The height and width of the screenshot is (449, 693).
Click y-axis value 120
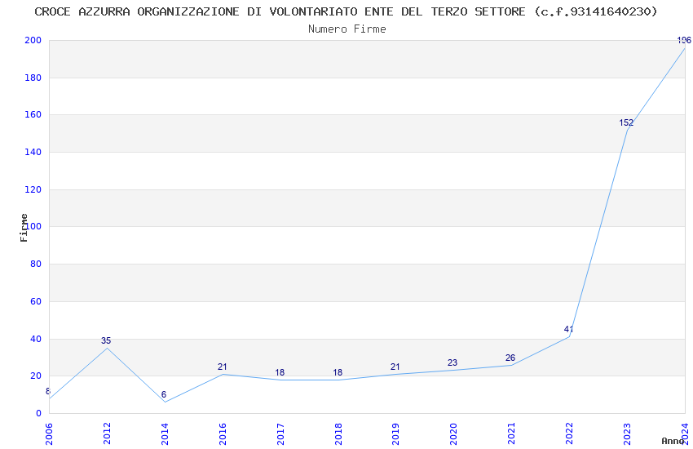pos(33,189)
